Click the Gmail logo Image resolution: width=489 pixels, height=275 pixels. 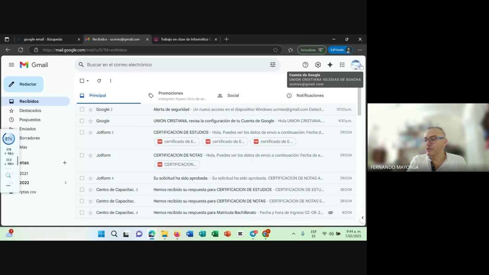[x=34, y=65]
